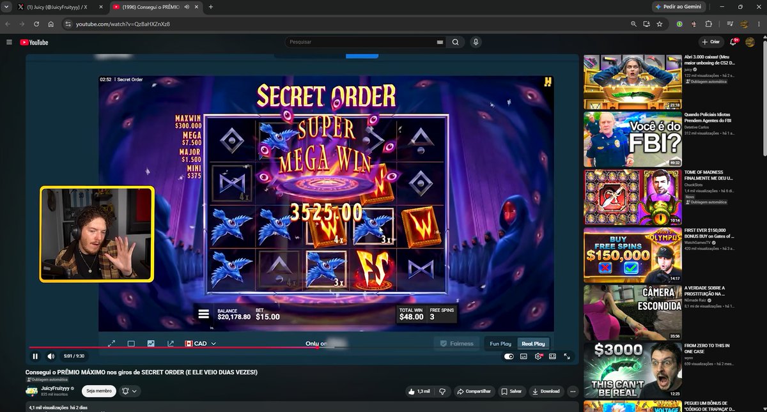The height and width of the screenshot is (412, 767).
Task: Install app icon in address bar
Action: coord(646,24)
